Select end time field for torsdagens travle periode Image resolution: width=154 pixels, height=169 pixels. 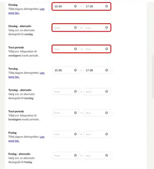click(97, 113)
